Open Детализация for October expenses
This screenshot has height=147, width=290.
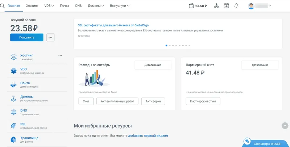(x=153, y=65)
